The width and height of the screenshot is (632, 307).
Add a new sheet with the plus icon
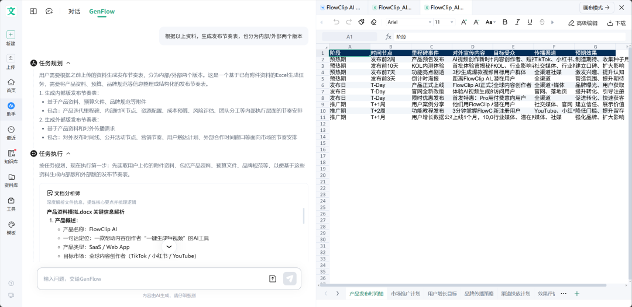click(577, 294)
